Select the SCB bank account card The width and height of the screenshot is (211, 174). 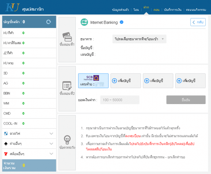pyautogui.click(x=93, y=80)
